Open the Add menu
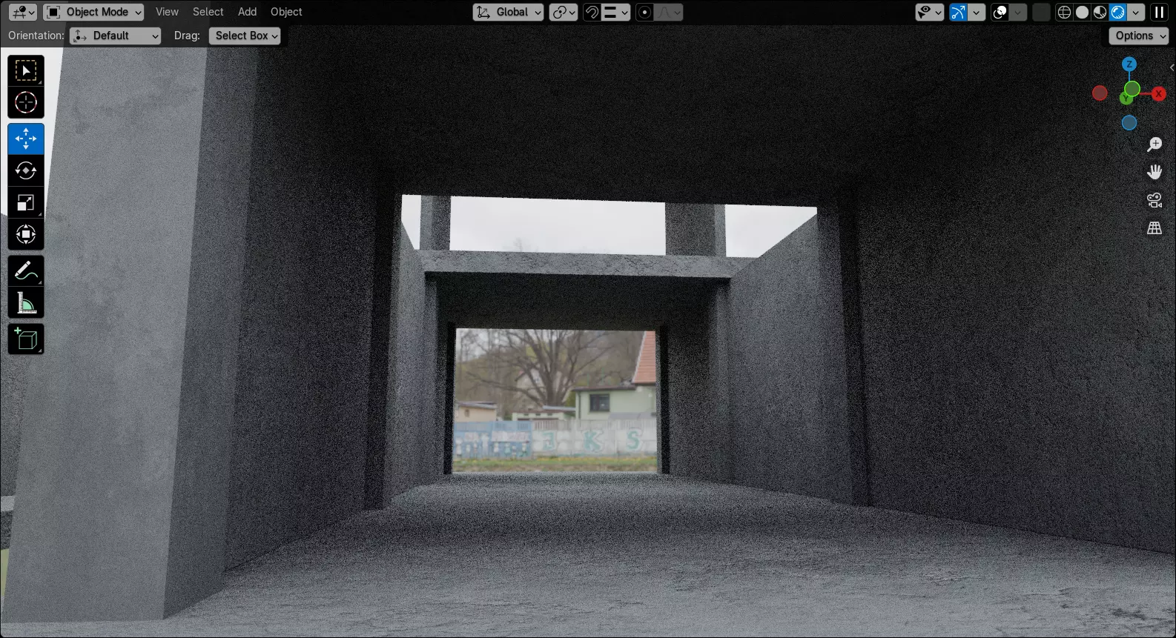 coord(247,12)
